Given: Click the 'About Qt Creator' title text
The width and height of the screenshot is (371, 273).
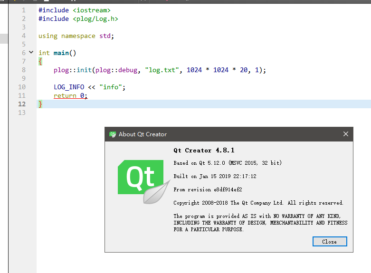Looking at the screenshot, I should [x=143, y=134].
